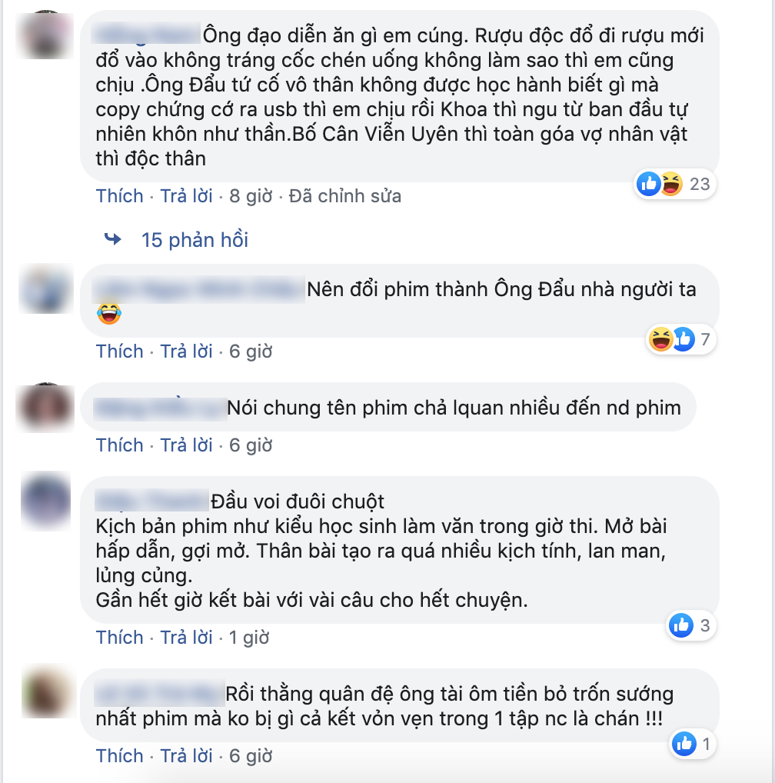
Task: Click the laughing emoji in the Ông Đẩu comment
Action: point(108,314)
